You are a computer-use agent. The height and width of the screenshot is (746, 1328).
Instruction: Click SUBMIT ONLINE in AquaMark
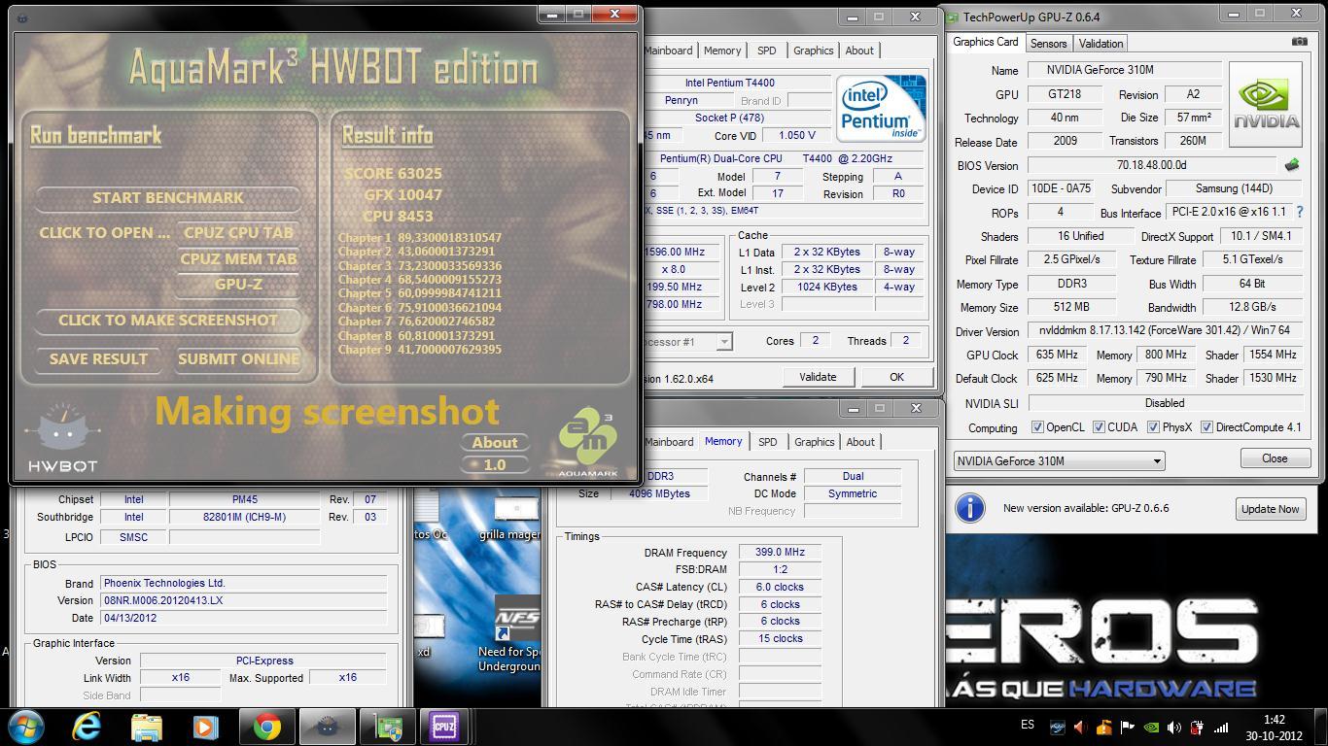(x=237, y=358)
